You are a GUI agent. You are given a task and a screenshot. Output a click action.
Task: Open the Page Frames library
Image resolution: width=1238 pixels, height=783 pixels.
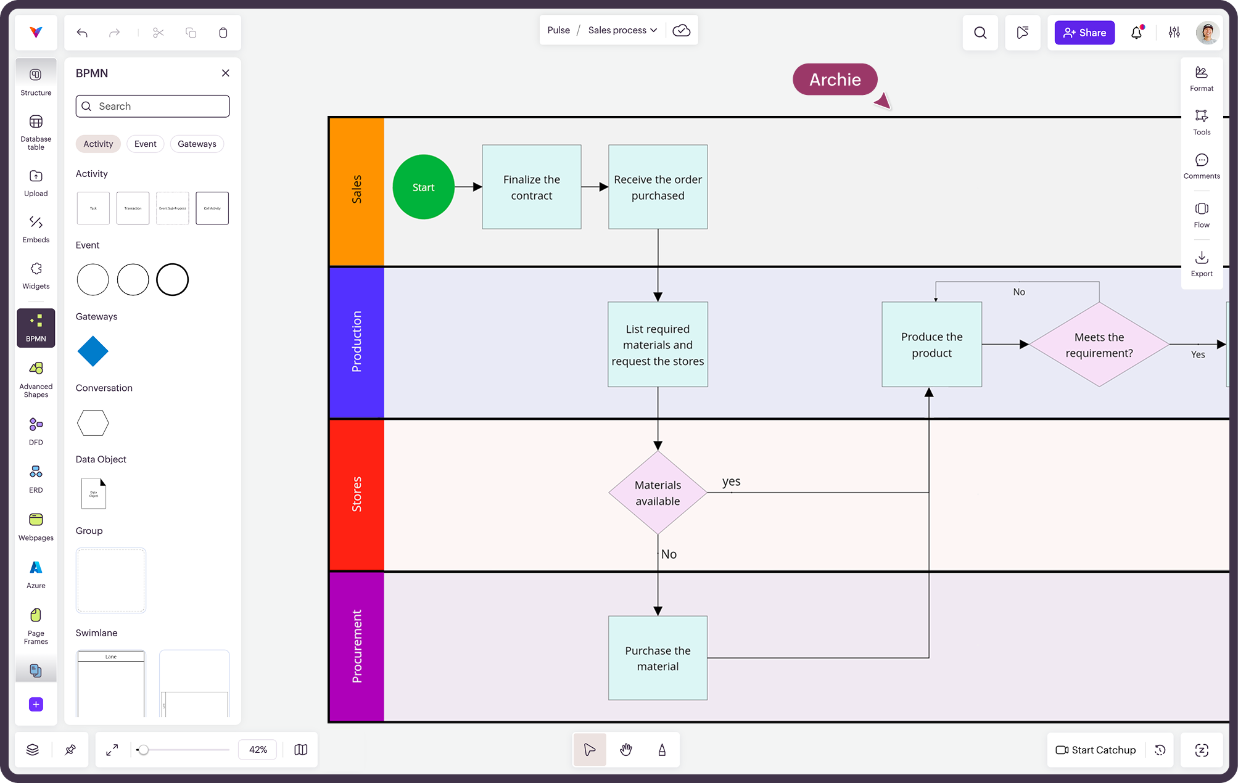[x=36, y=626]
